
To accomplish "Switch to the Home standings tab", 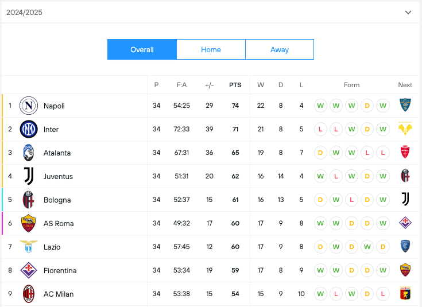I will pyautogui.click(x=211, y=49).
